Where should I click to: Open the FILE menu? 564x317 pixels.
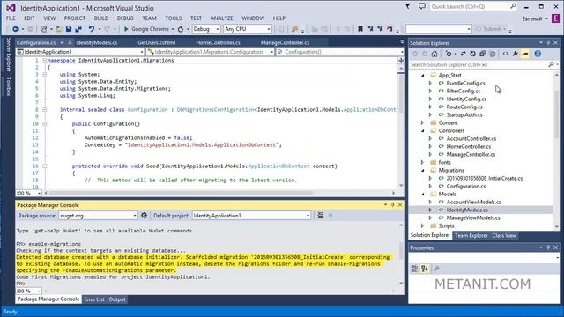[x=11, y=18]
